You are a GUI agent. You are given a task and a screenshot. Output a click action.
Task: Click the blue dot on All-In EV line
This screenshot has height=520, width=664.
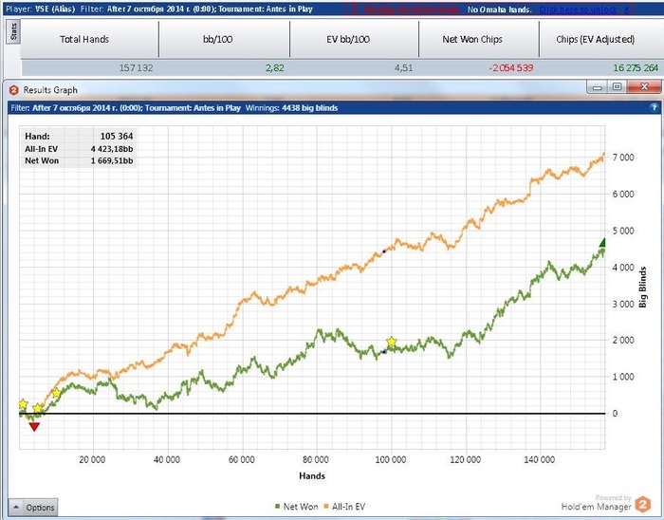tap(384, 251)
